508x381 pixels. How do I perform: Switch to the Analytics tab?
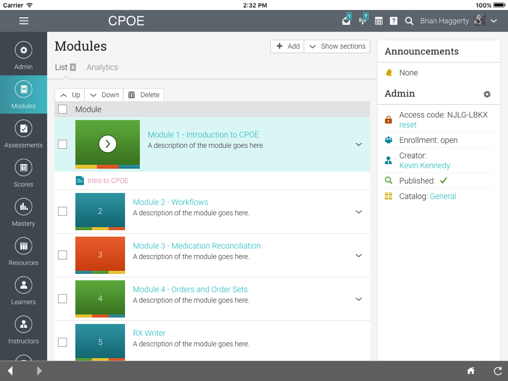coord(102,67)
